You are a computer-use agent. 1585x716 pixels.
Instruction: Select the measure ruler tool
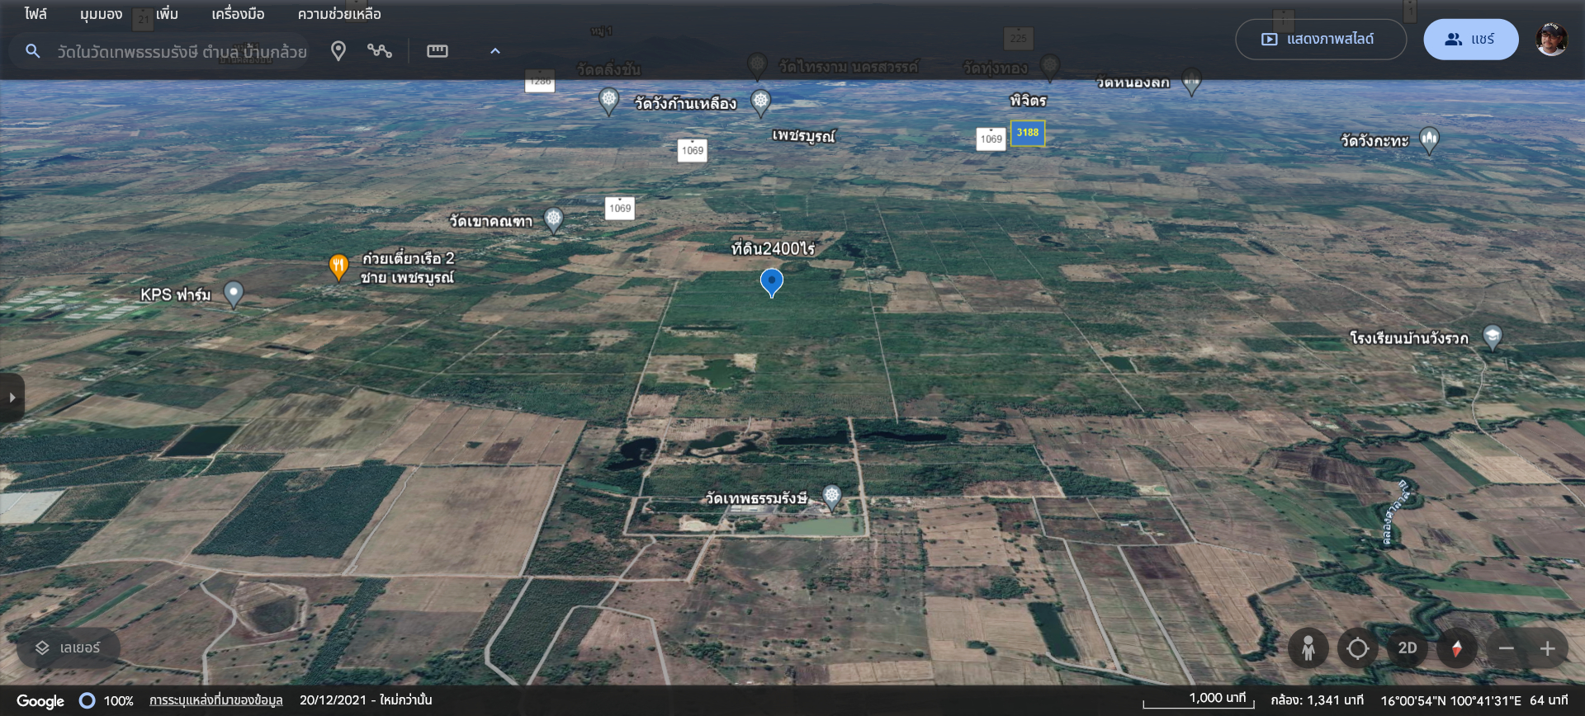coord(438,51)
